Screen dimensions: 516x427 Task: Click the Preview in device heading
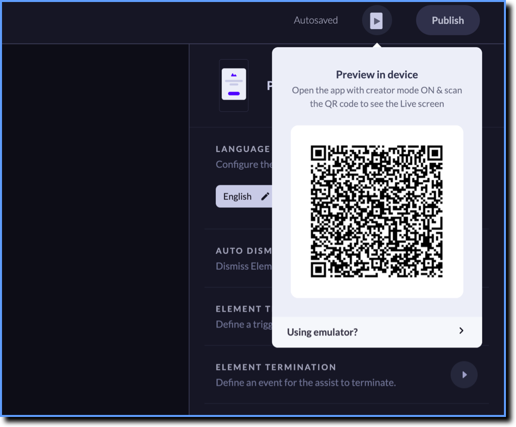coord(377,75)
